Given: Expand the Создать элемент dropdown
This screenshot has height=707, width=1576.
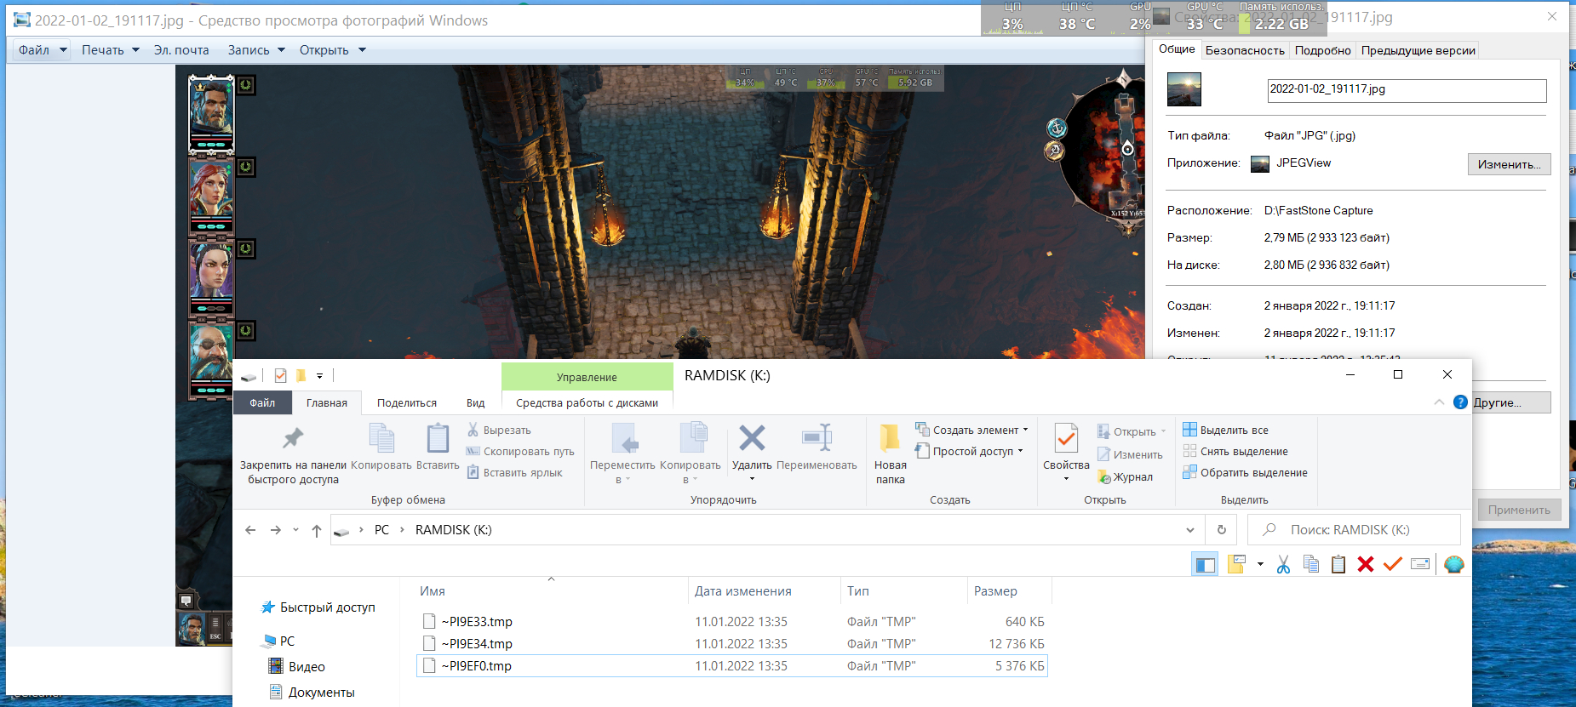Looking at the screenshot, I should (x=971, y=430).
